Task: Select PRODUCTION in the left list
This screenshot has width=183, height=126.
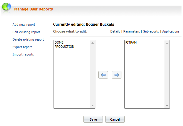Action: pos(64,47)
